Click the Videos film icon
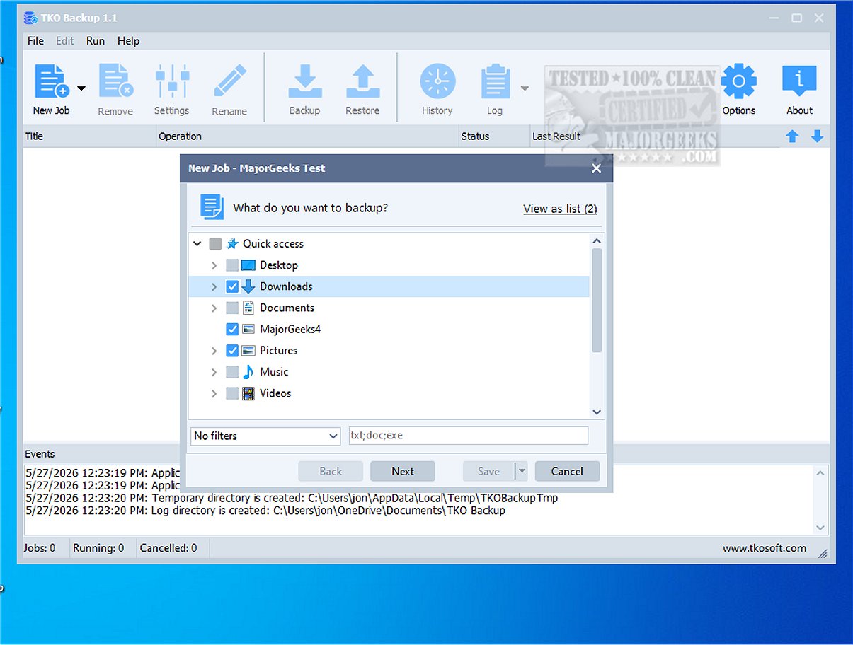This screenshot has width=853, height=645. coord(248,393)
